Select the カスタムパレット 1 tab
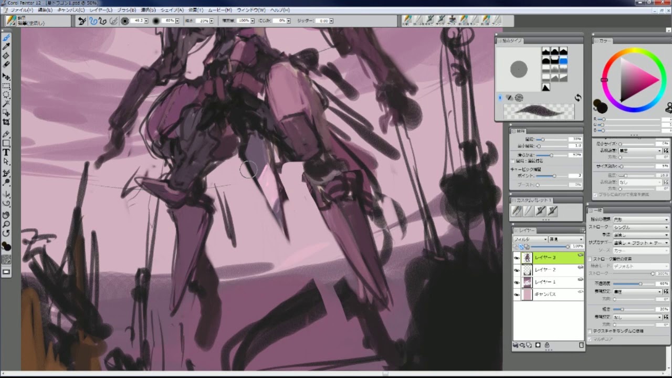The image size is (672, 378). pyautogui.click(x=533, y=201)
